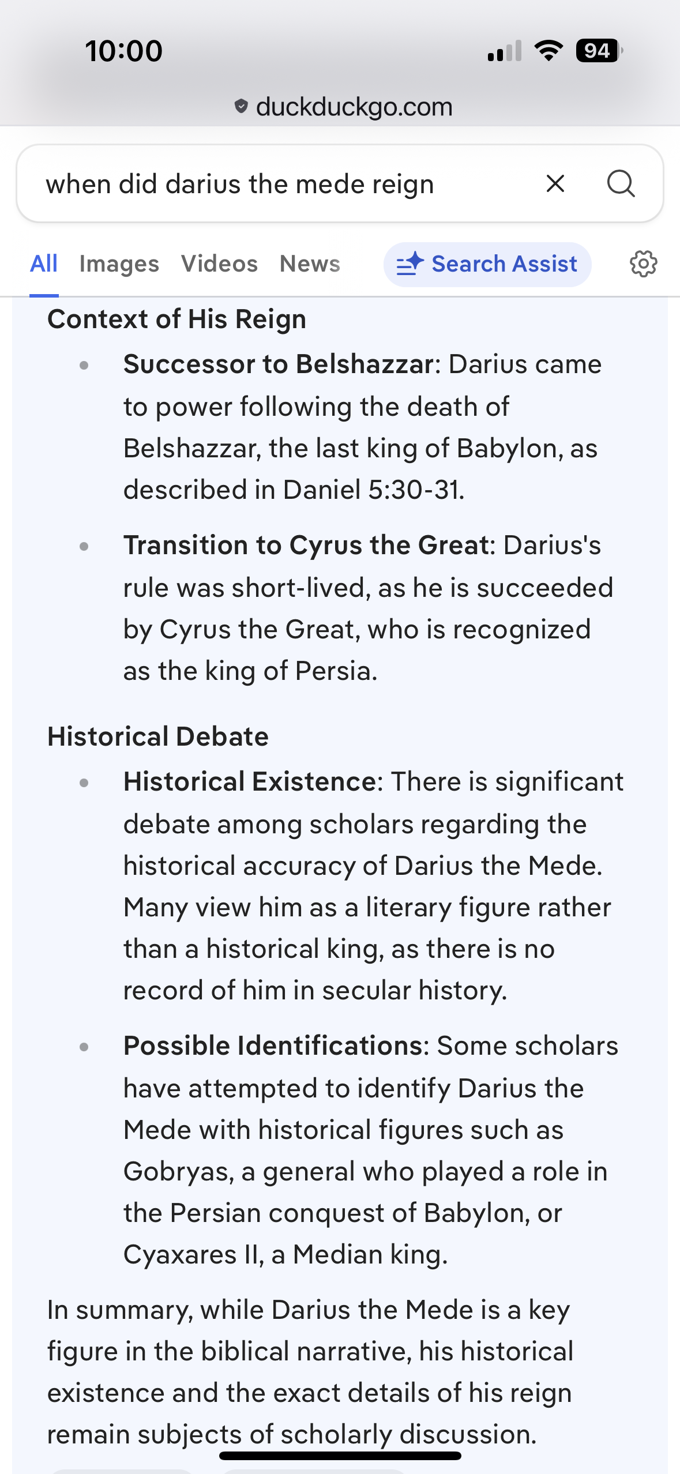
Task: Tap the home indicator bar at the bottom
Action: pyautogui.click(x=340, y=1456)
